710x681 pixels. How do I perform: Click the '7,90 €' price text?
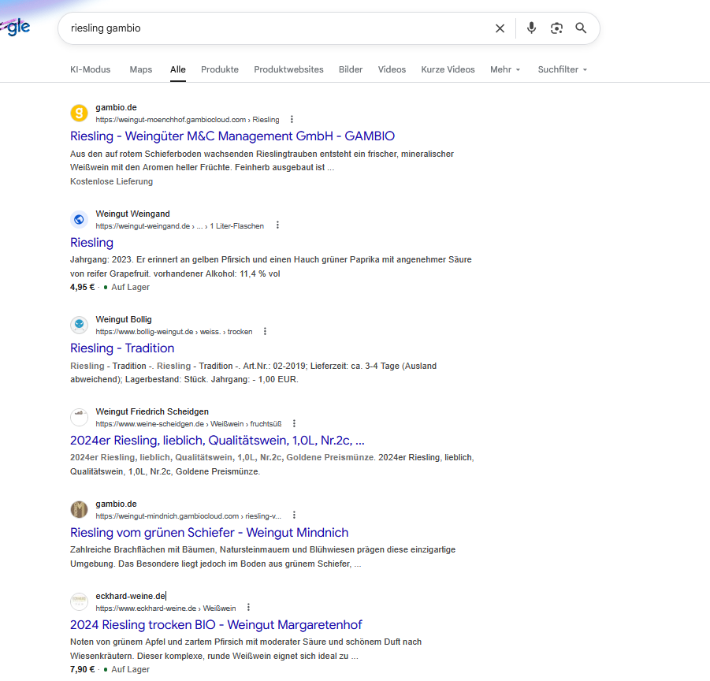(83, 669)
